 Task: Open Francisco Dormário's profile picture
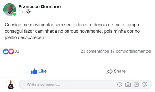(x=9, y=9)
